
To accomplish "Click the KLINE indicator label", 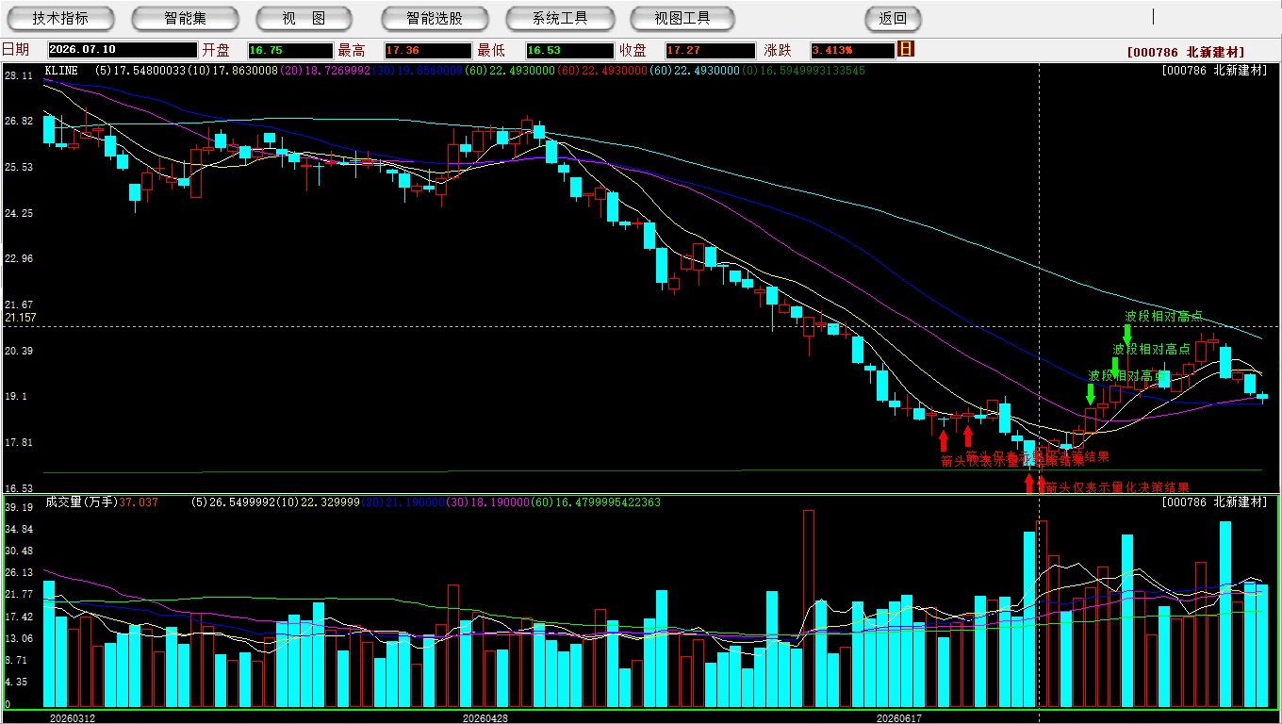I will point(62,71).
